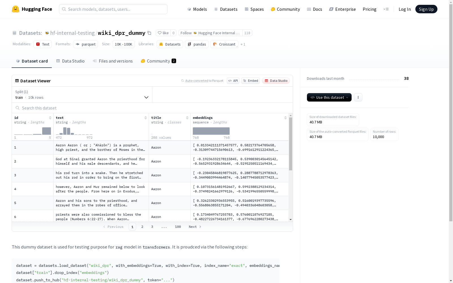Sort the title column
453x283 pixels.
pos(187,118)
